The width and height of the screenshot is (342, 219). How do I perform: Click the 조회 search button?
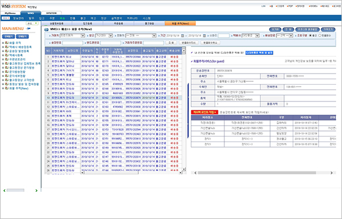[x=171, y=43]
